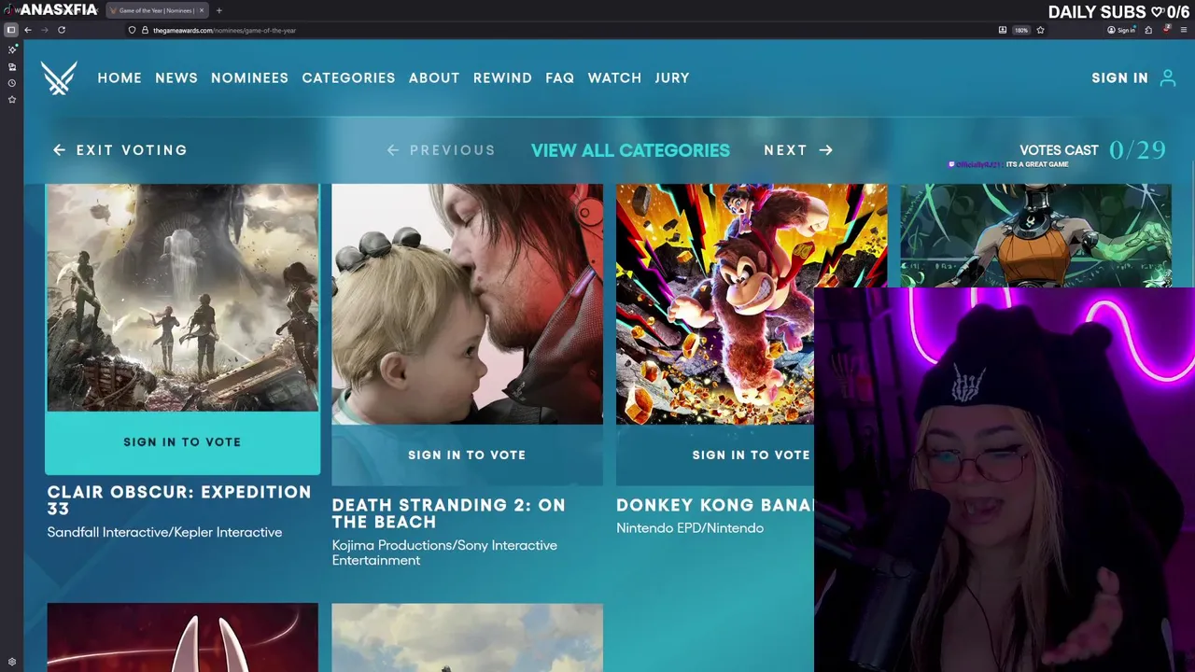Click SIGN IN TO VOTE for Clair Obscur
This screenshot has height=672, width=1195.
(x=182, y=442)
